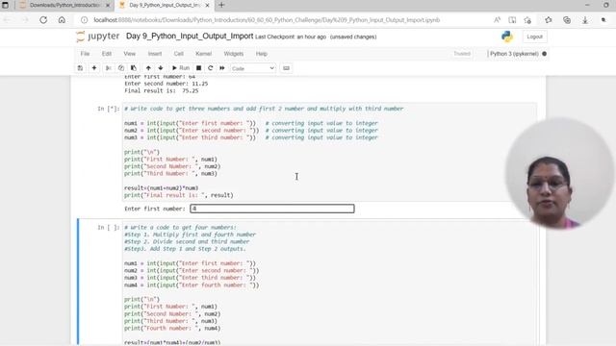The image size is (616, 346).
Task: Click the Enter first number input box
Action: point(272,209)
